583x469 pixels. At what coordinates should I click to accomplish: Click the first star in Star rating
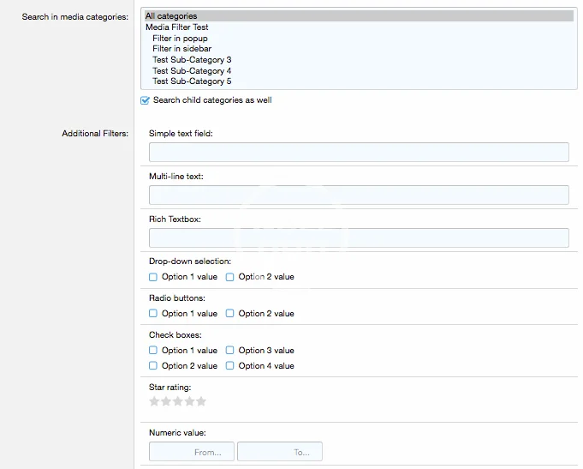(154, 401)
